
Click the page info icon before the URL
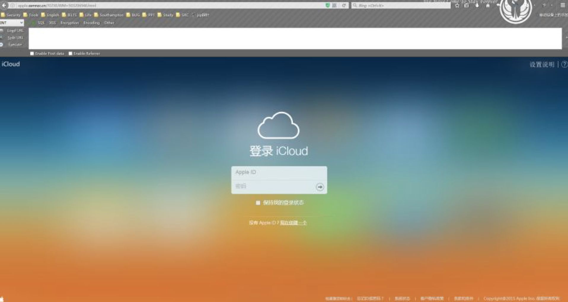pyautogui.click(x=12, y=5)
